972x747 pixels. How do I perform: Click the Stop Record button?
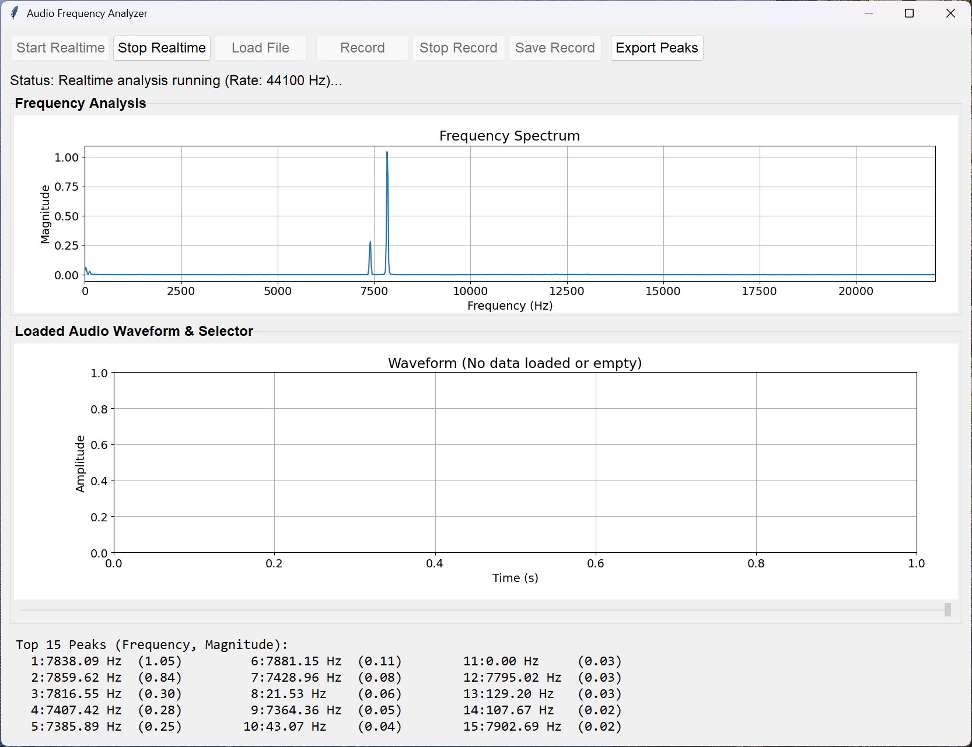tap(458, 48)
